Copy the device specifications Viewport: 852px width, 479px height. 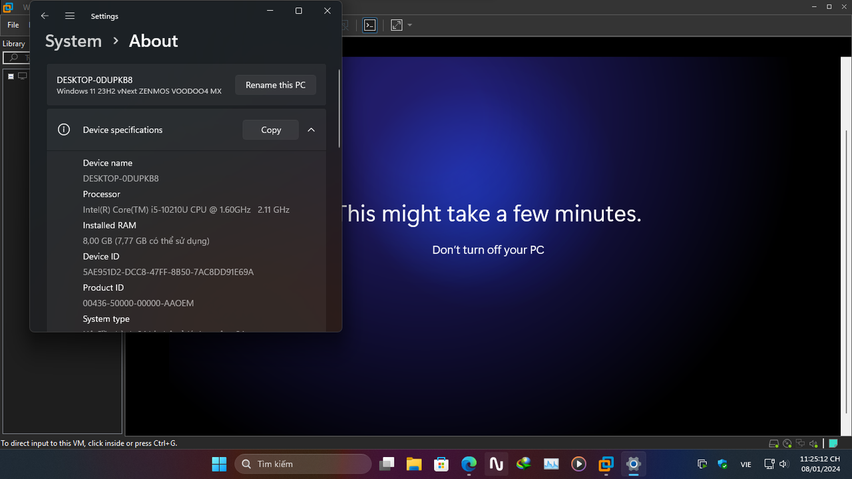[271, 130]
